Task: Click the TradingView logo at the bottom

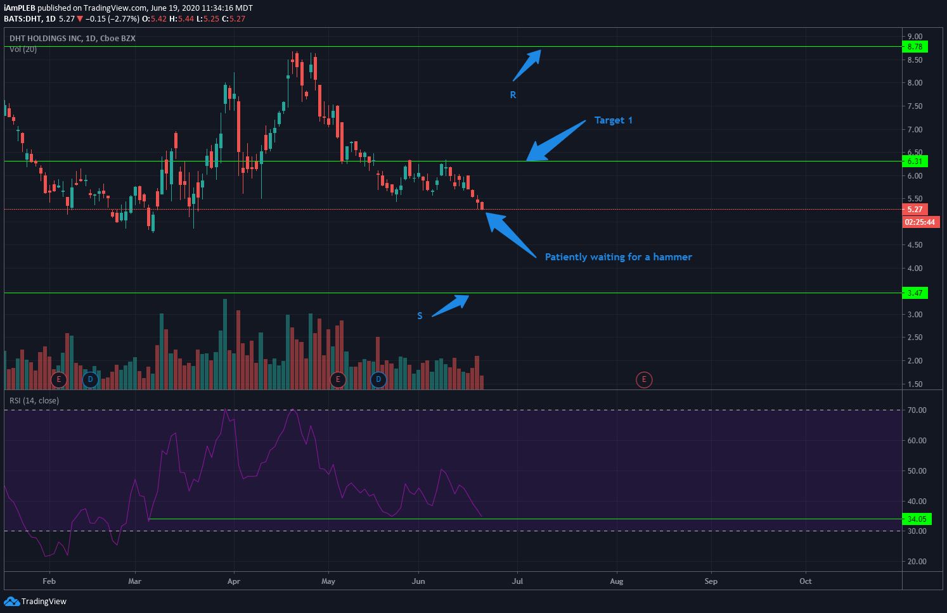Action: click(35, 601)
